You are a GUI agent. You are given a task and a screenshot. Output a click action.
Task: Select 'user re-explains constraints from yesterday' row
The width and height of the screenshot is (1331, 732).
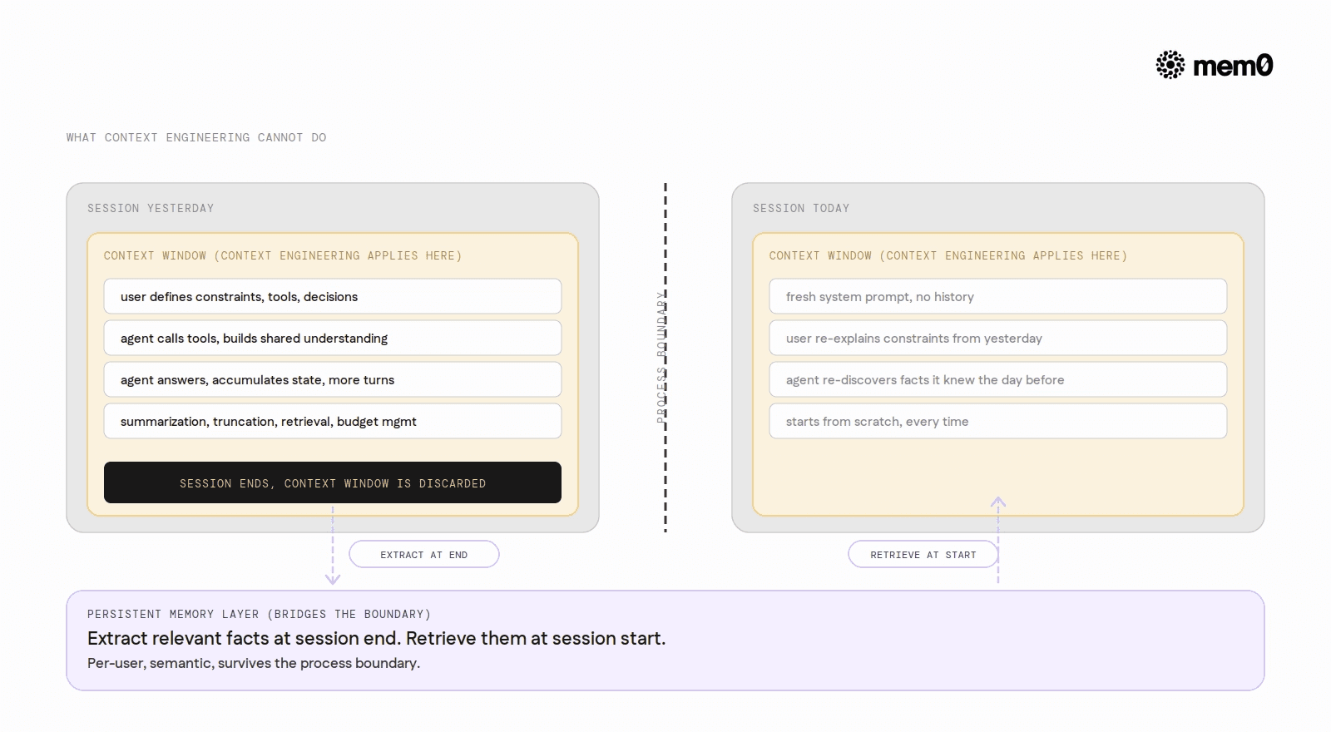tap(998, 339)
